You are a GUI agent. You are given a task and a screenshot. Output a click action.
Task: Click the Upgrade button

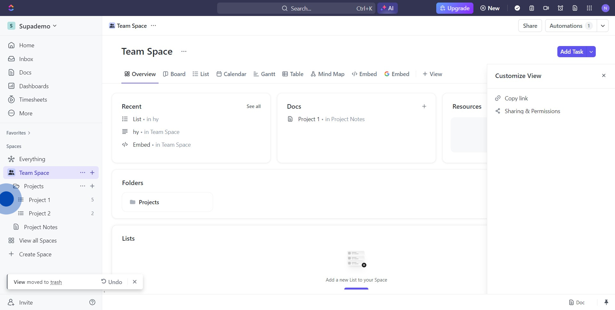(455, 8)
